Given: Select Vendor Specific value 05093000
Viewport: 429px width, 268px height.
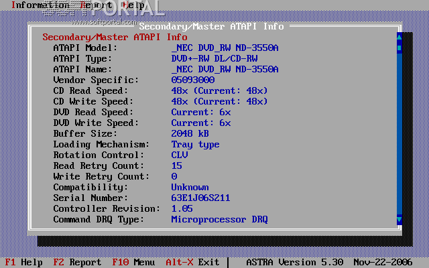Looking at the screenshot, I should 193,80.
